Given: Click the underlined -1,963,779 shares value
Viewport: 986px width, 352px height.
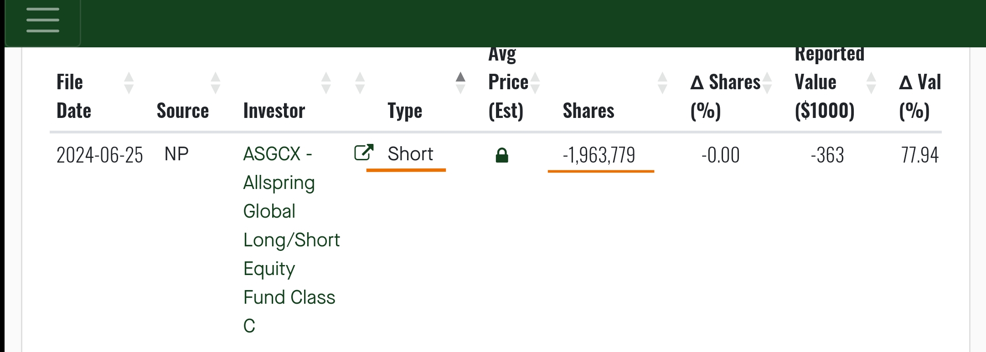Looking at the screenshot, I should point(599,155).
